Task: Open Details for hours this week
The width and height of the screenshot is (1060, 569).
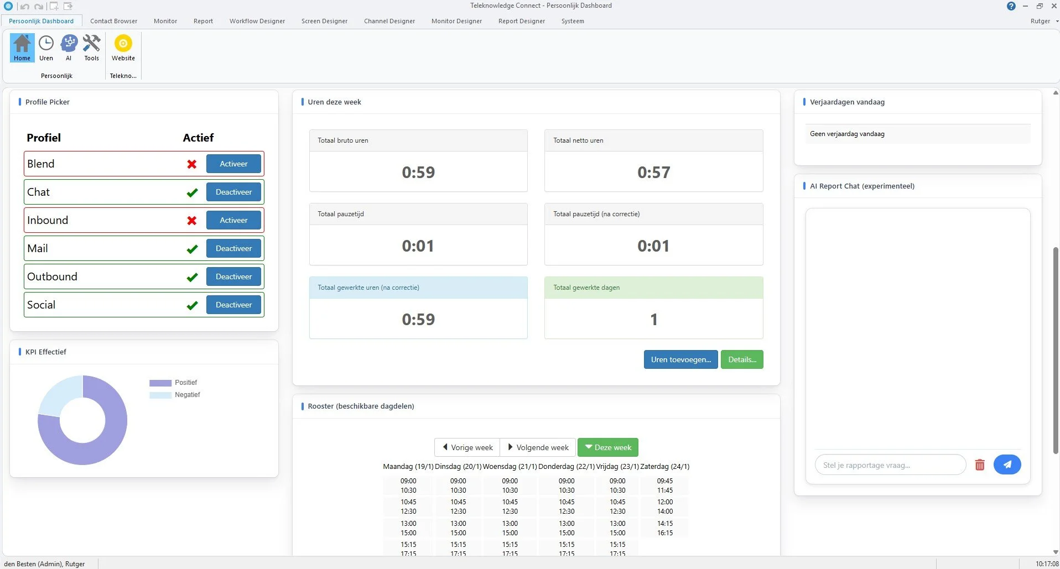Action: pyautogui.click(x=742, y=359)
